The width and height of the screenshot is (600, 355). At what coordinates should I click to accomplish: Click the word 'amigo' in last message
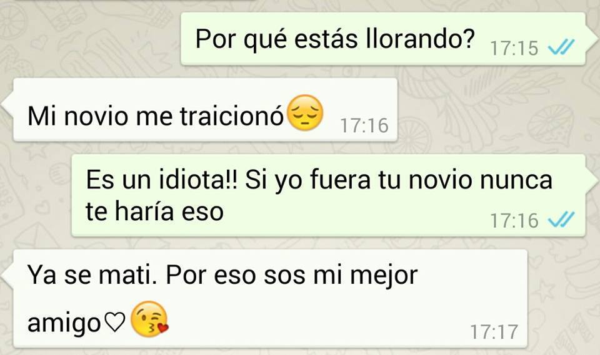(x=64, y=324)
